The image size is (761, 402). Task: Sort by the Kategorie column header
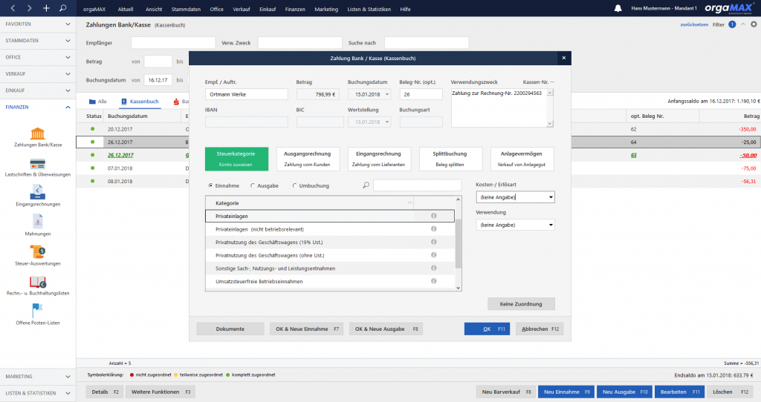tap(309, 203)
